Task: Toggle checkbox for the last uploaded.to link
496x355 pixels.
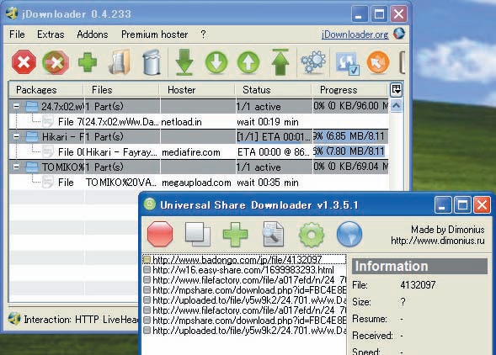Action: (x=147, y=331)
